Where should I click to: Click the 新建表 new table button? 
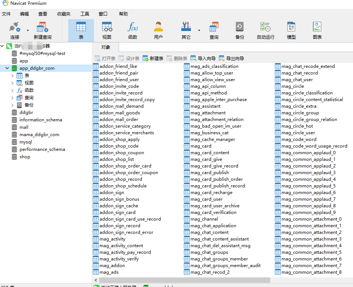(x=153, y=59)
